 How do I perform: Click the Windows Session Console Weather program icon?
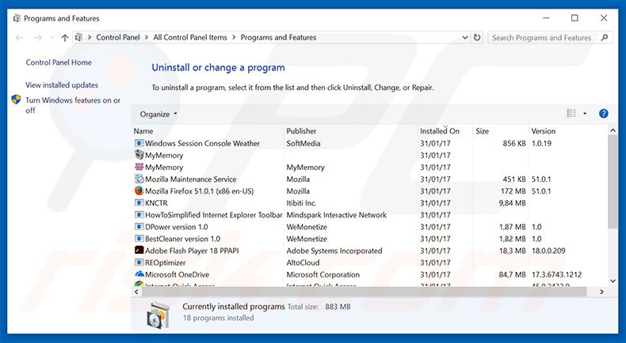click(x=139, y=143)
